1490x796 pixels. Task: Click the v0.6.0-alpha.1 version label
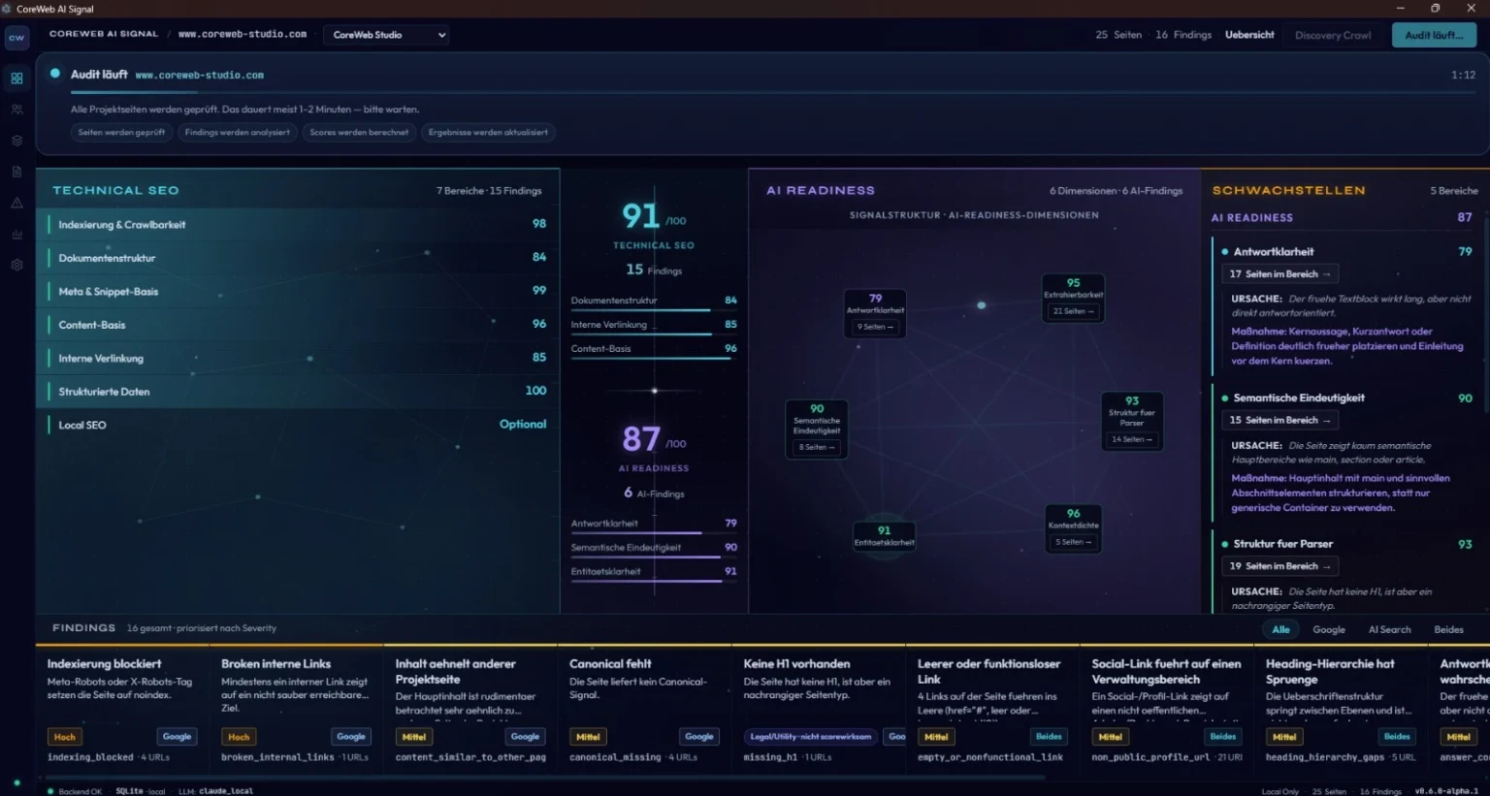pos(1446,791)
